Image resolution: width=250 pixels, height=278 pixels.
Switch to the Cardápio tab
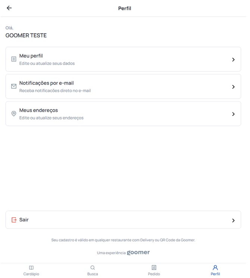(x=31, y=274)
